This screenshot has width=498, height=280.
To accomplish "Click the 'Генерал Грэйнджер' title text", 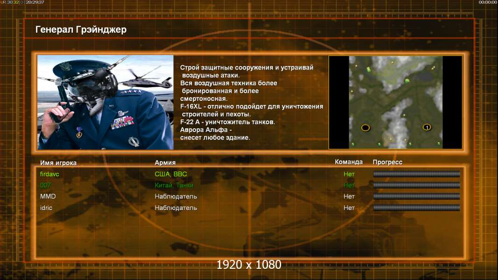I will pos(81,29).
